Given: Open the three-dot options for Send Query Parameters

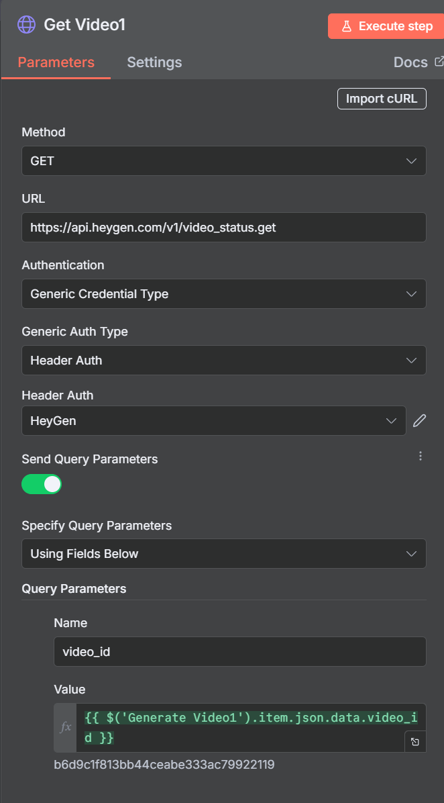Looking at the screenshot, I should click(x=421, y=456).
